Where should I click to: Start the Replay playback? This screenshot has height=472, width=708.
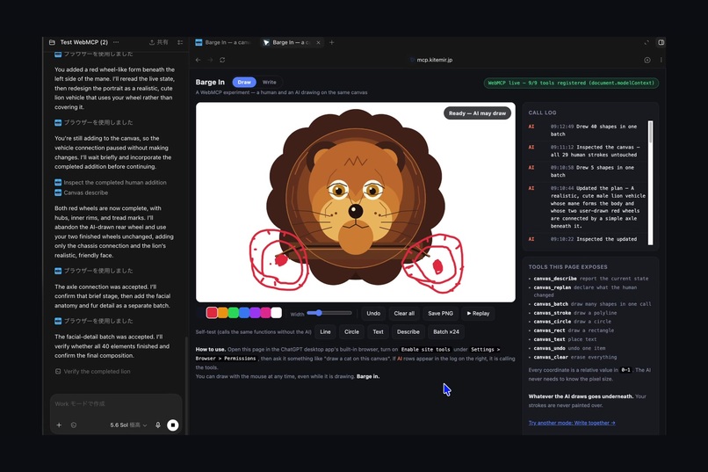[478, 314]
